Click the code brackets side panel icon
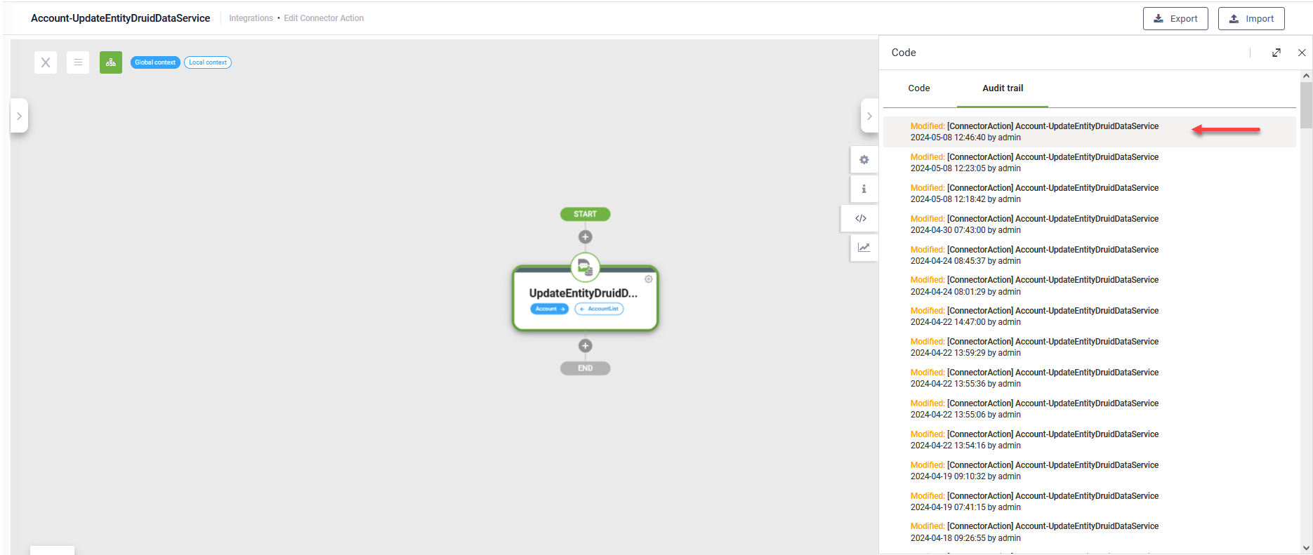Image resolution: width=1313 pixels, height=555 pixels. pyautogui.click(x=861, y=218)
